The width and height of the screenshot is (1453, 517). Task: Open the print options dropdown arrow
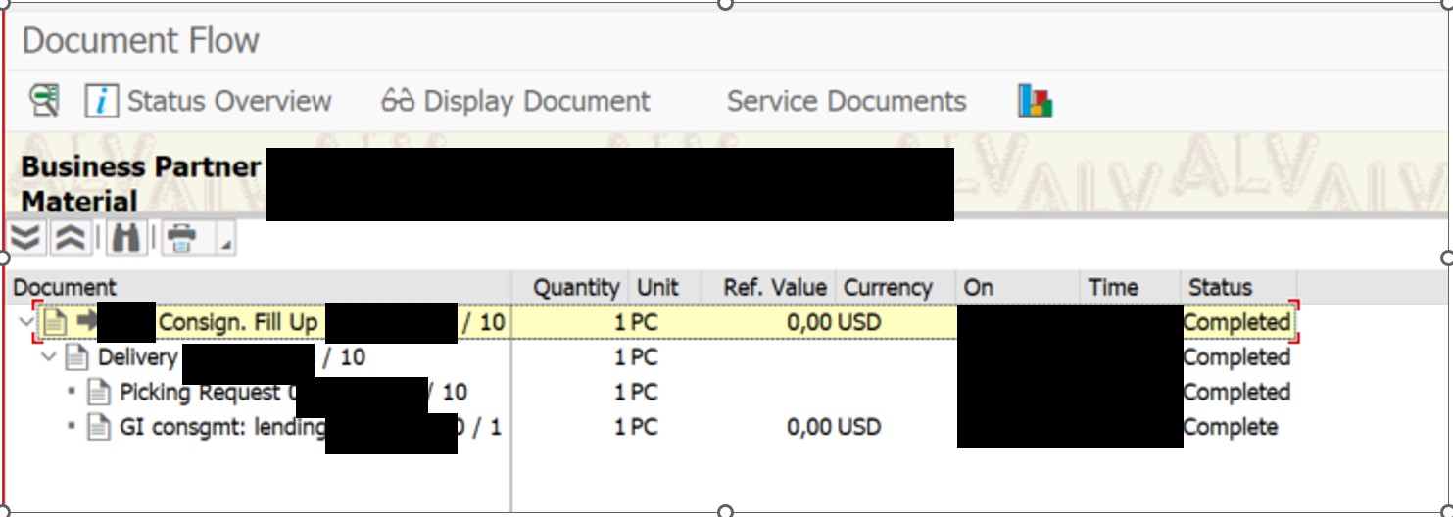(225, 243)
